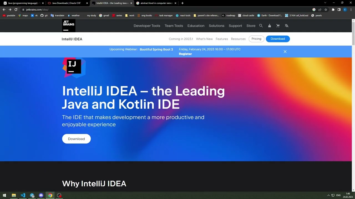The image size is (355, 199).
Task: Switch to abstract level in computer science tab
Action: (156, 3)
